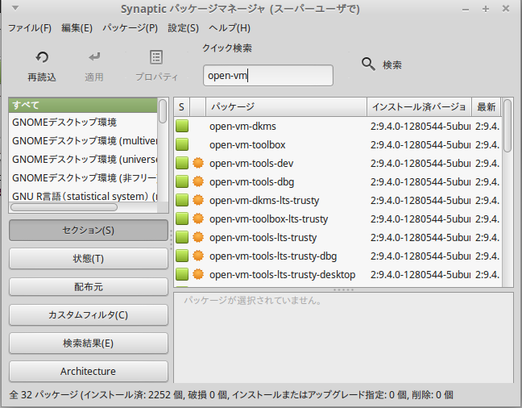Click open-vm-dkms green status box
The width and height of the screenshot is (522, 408).
(x=182, y=127)
